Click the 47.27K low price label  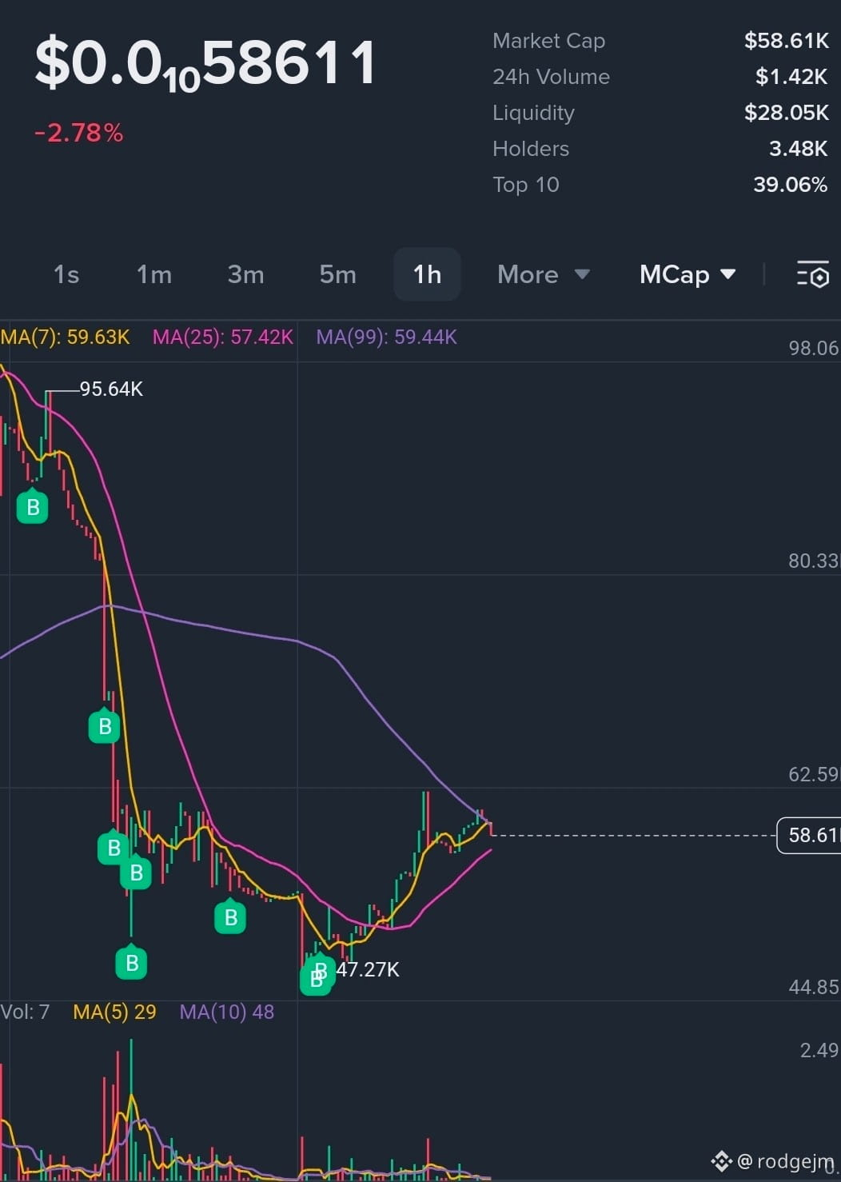pos(368,969)
